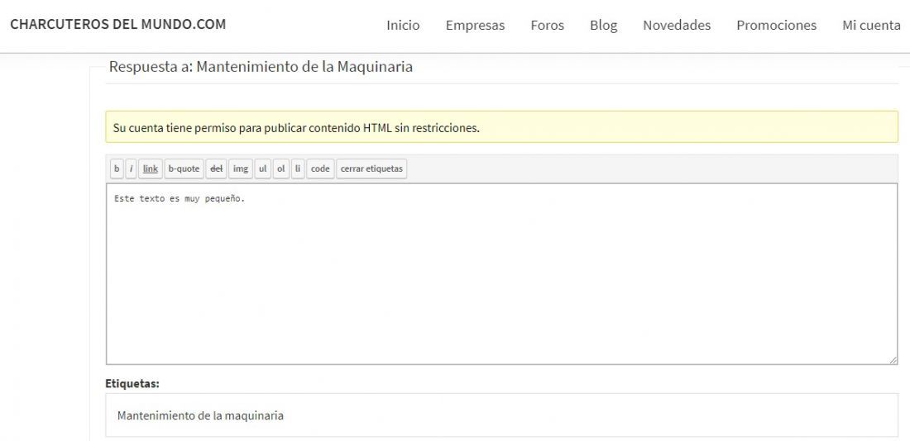
Task: Click the 'Etiquetas:' label
Action: pyautogui.click(x=132, y=383)
